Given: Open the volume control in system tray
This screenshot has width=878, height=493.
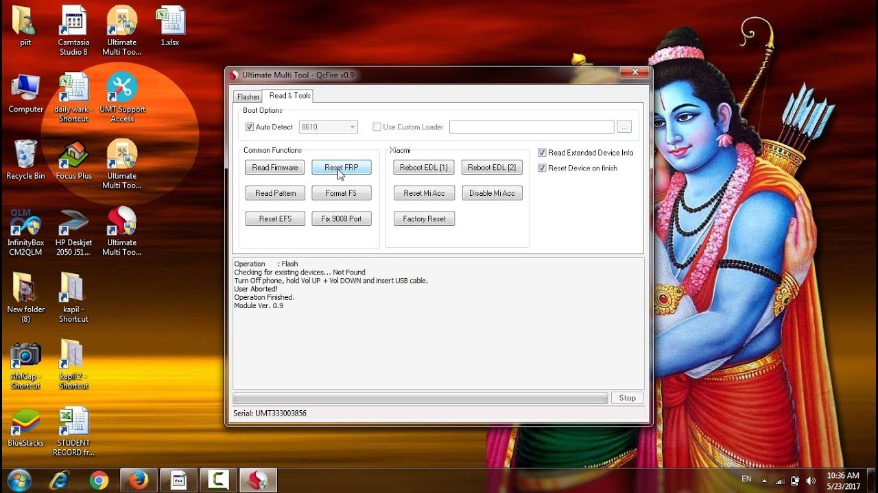Looking at the screenshot, I should [811, 481].
